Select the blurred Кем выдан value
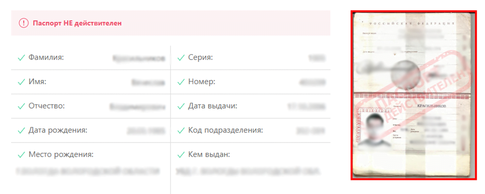 click(x=248, y=171)
